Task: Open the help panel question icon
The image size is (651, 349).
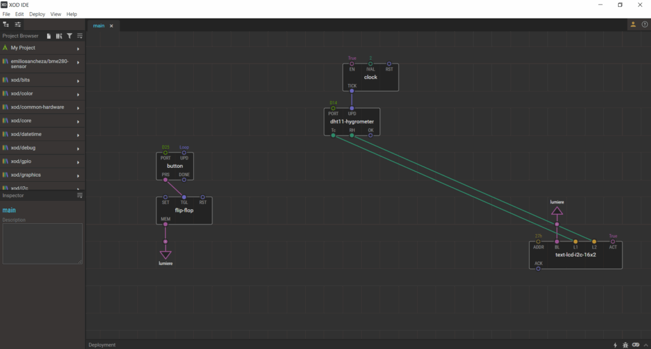Action: pos(645,25)
